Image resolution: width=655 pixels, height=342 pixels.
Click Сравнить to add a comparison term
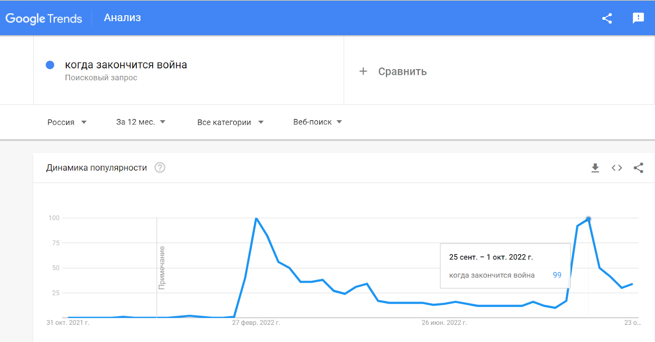(x=402, y=72)
